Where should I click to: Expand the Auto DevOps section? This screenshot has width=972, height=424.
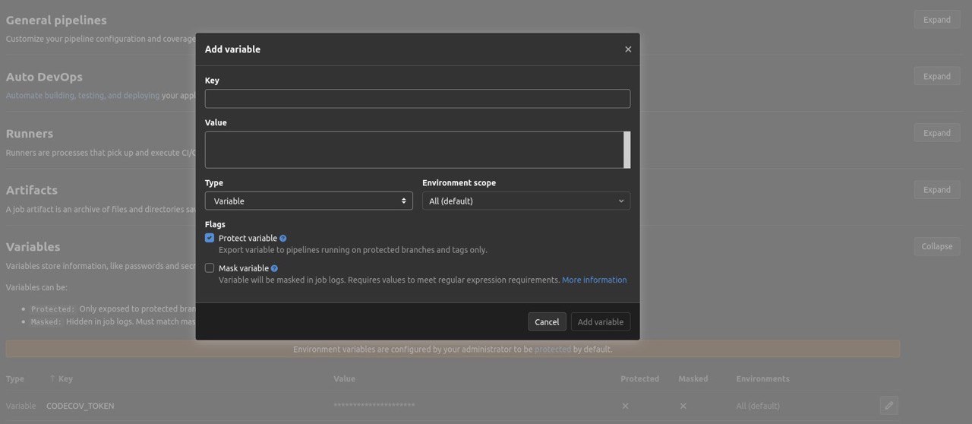[937, 76]
